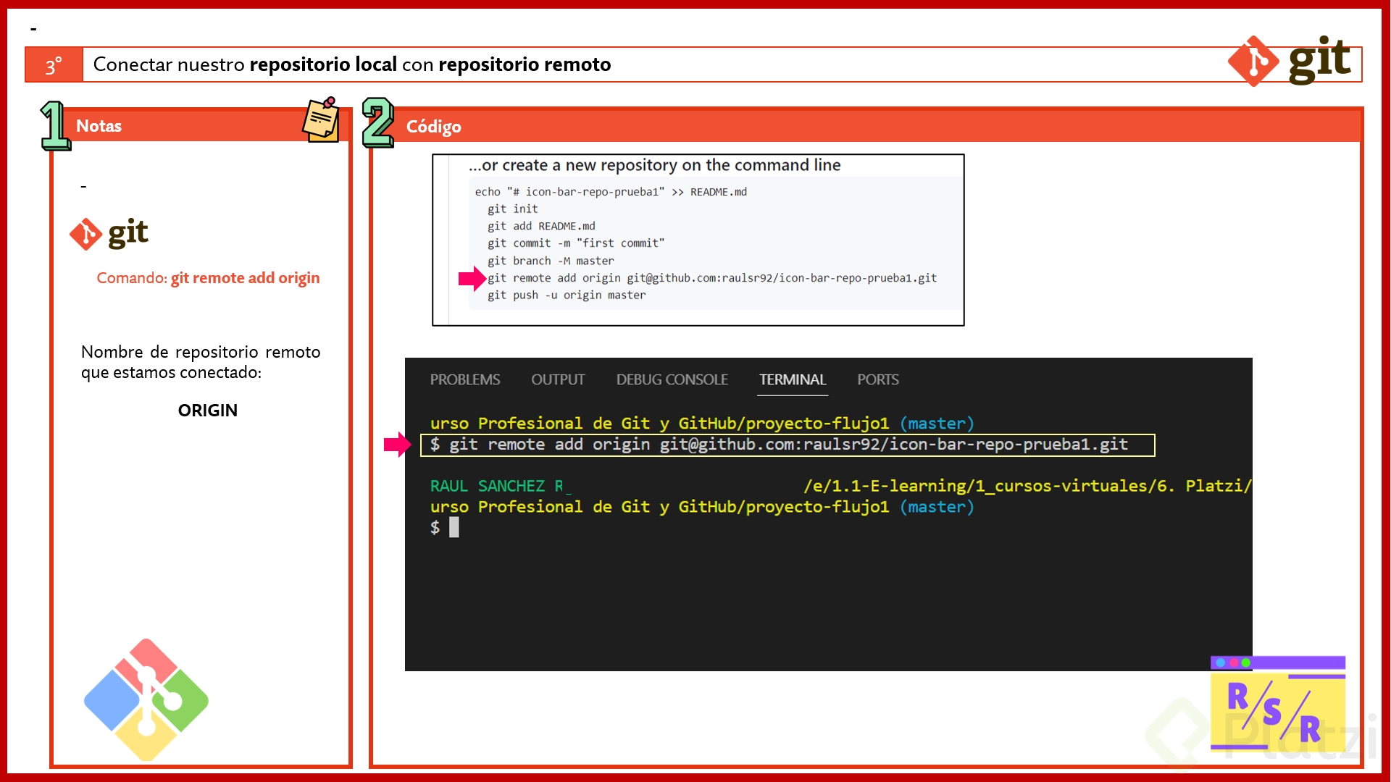
Task: Click 'git push -u origin master' line
Action: point(567,295)
